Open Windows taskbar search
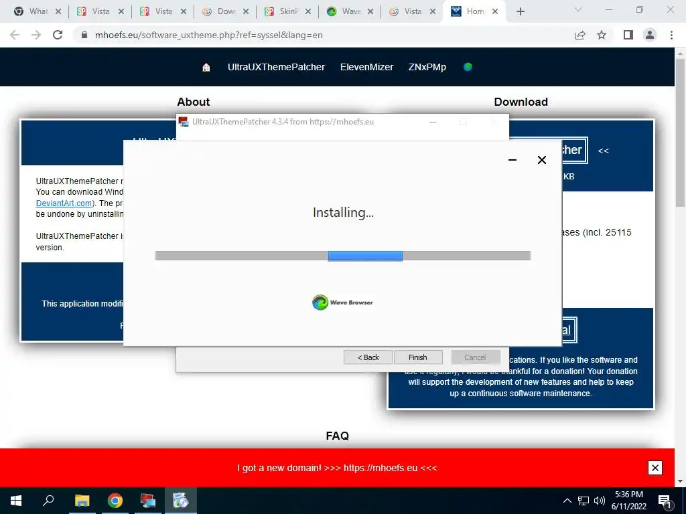686x514 pixels. (x=48, y=501)
